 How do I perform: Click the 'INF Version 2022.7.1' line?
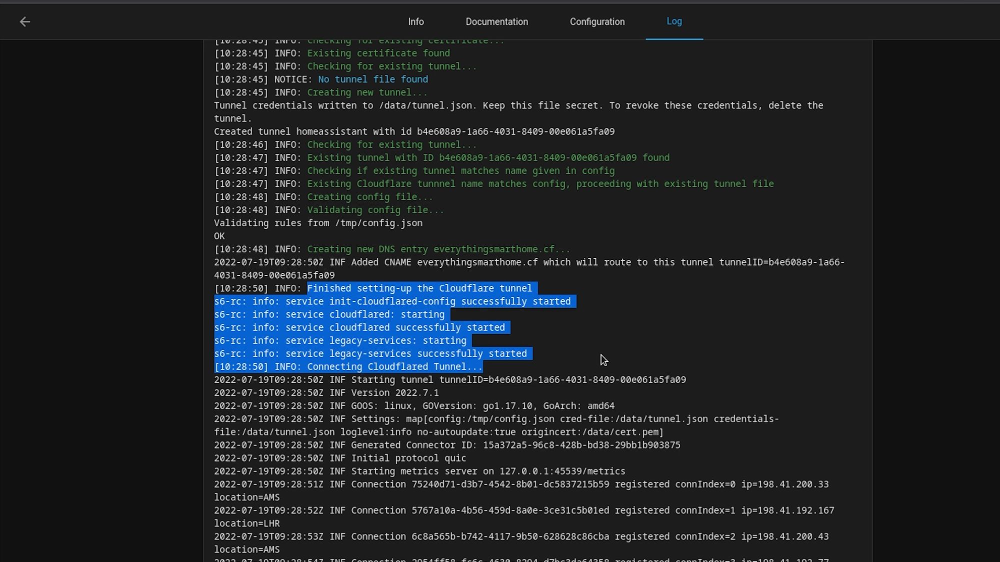click(x=326, y=393)
